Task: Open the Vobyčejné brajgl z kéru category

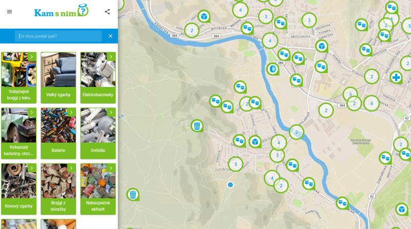Action: 18,78
